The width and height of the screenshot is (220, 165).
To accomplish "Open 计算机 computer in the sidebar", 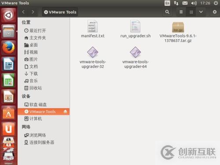I will coord(44,119).
